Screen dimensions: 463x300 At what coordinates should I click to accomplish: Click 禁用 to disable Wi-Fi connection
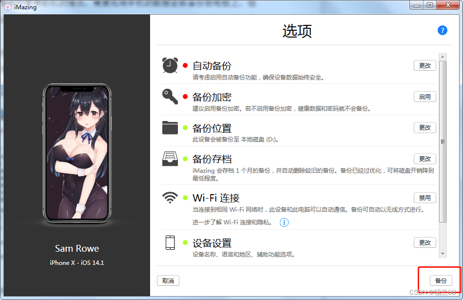[424, 198]
